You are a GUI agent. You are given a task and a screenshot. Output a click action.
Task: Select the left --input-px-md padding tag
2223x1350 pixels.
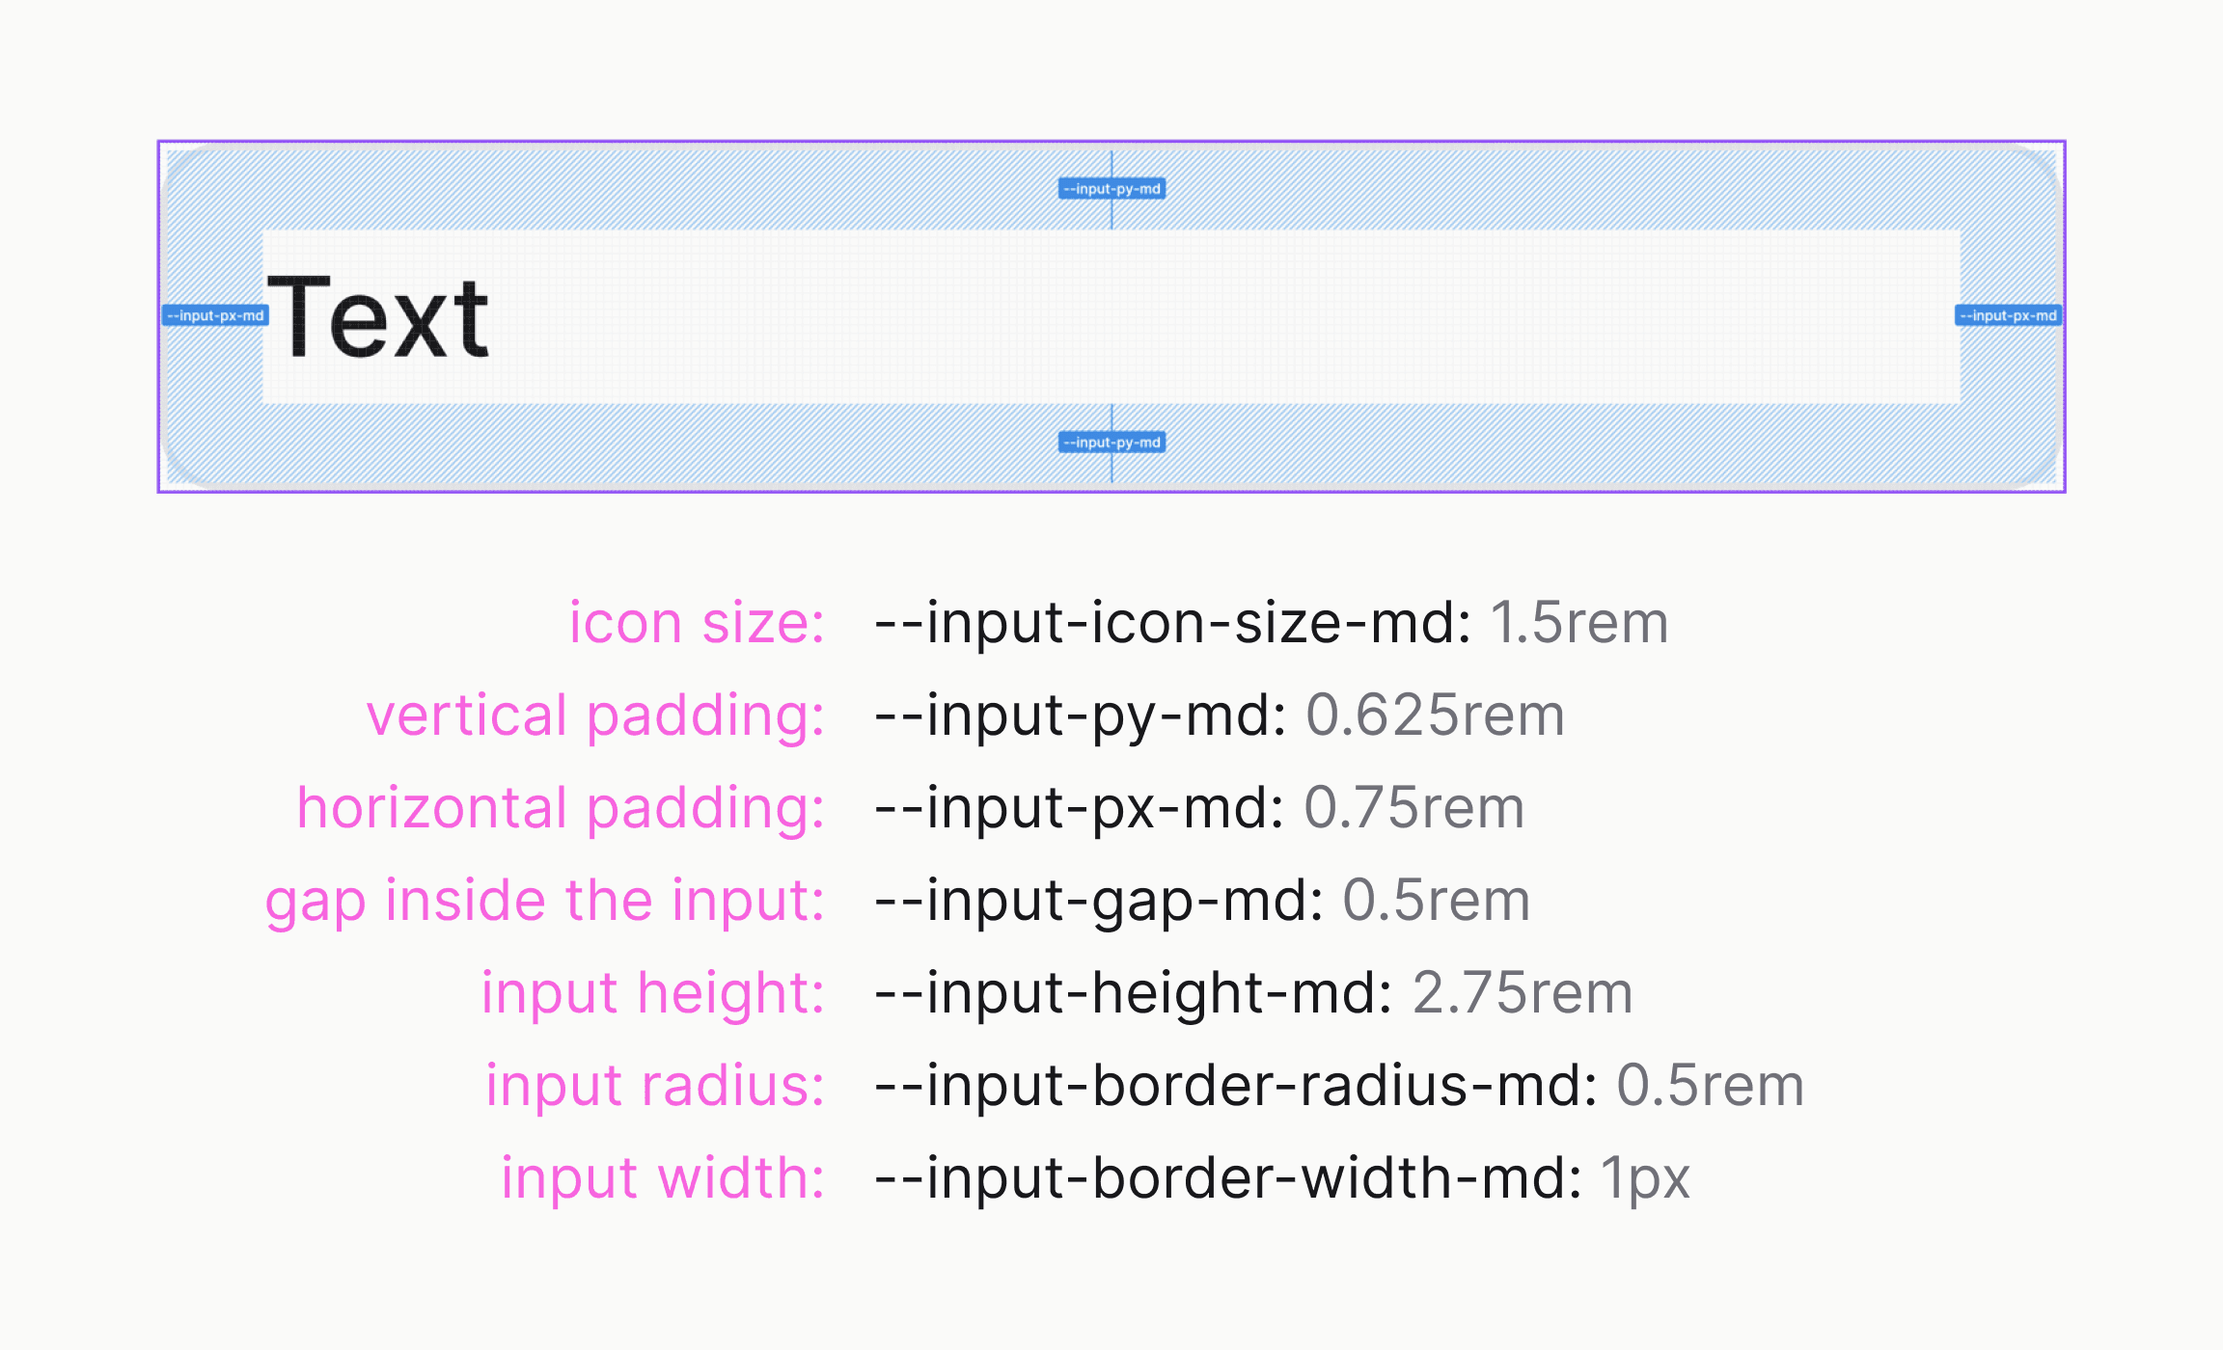tap(215, 315)
